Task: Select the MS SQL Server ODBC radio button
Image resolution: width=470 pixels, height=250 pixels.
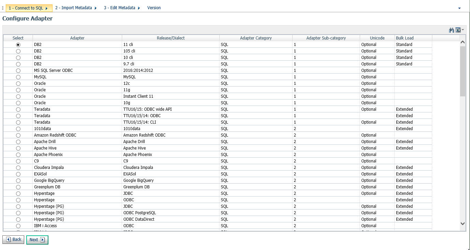Action: [18, 71]
